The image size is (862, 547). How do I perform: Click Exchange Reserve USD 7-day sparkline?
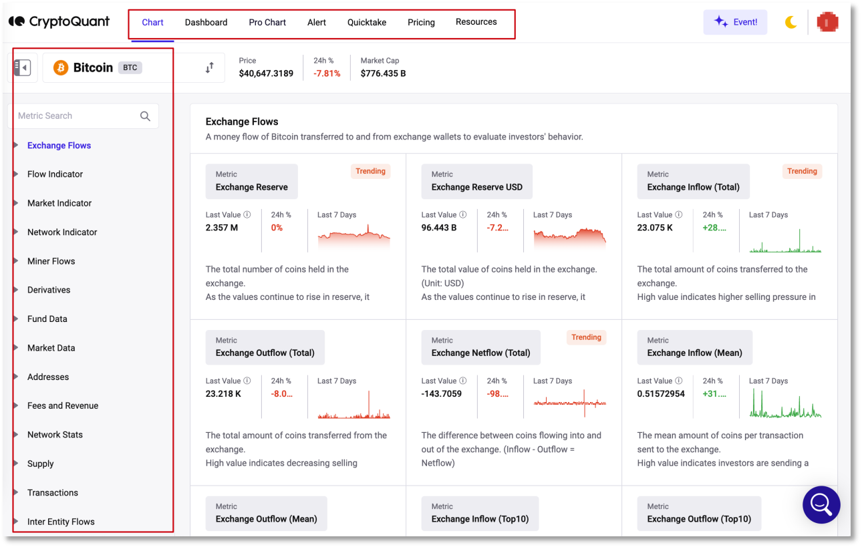(x=569, y=239)
